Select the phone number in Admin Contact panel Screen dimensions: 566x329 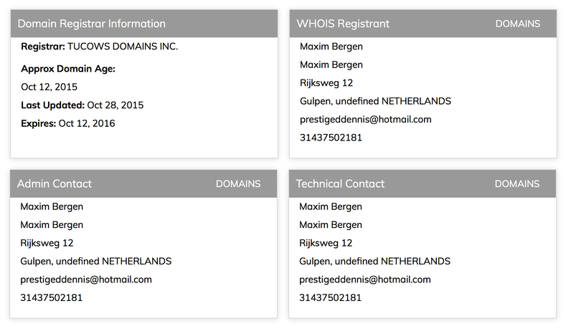point(51,298)
